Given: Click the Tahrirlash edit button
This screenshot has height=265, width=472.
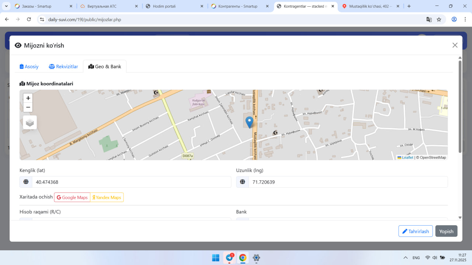Looking at the screenshot, I should tap(415, 231).
